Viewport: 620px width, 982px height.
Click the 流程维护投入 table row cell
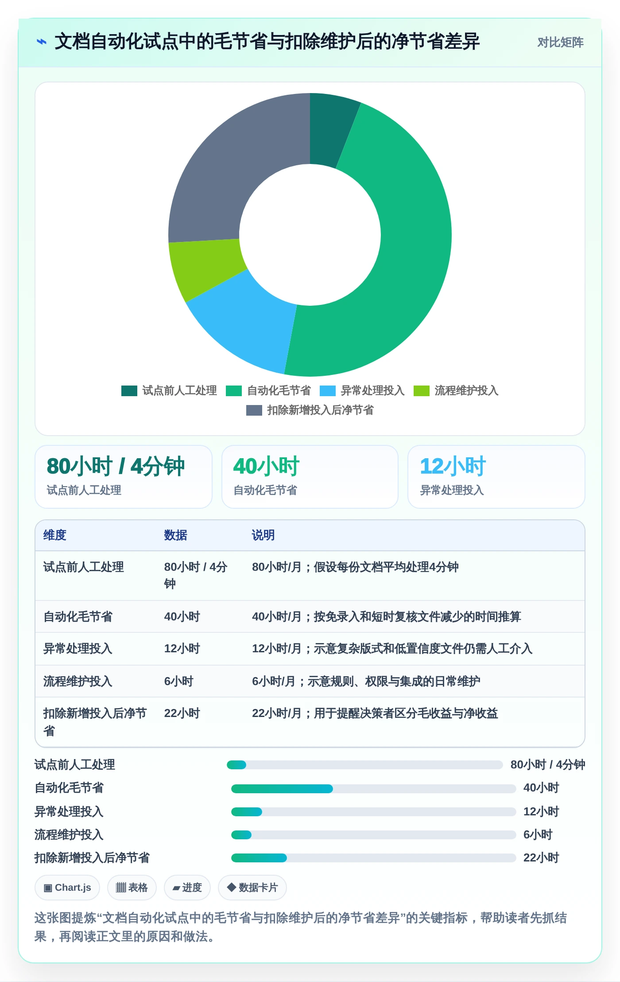(78, 682)
